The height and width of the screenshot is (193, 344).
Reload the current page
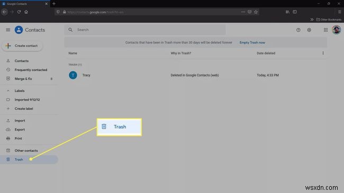tap(19, 12)
